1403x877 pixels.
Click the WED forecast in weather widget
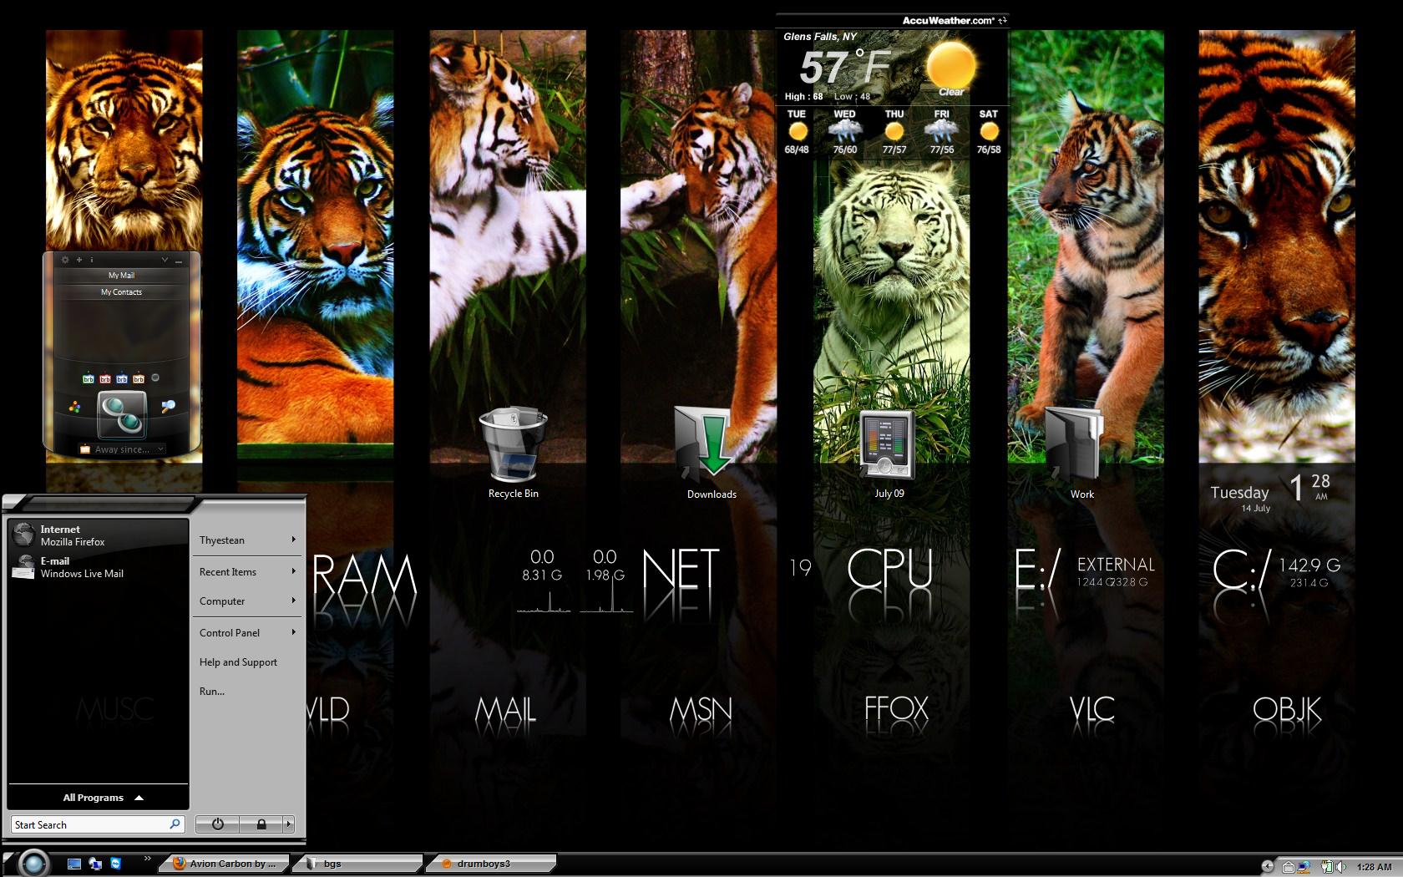click(844, 132)
